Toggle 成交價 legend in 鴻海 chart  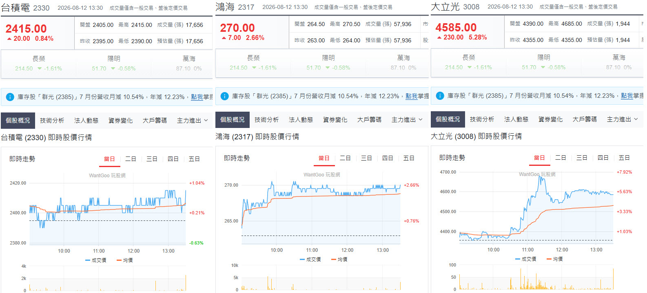coord(310,259)
